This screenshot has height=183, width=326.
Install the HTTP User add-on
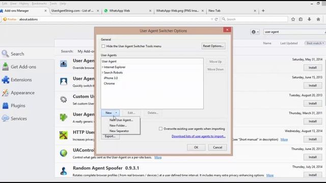[x=312, y=139]
